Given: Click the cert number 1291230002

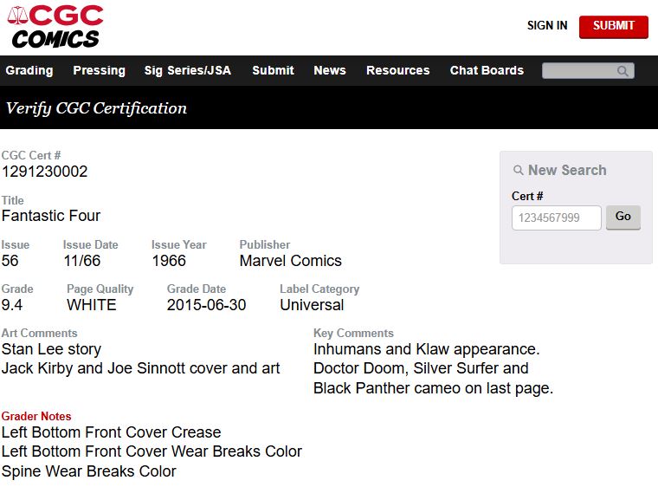Looking at the screenshot, I should click(x=45, y=172).
